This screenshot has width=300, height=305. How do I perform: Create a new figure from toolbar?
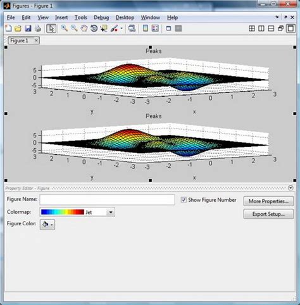8,28
